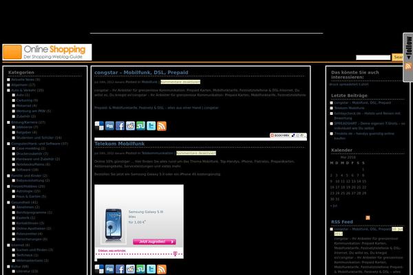Share congstar post on Facebook

pos(120,126)
